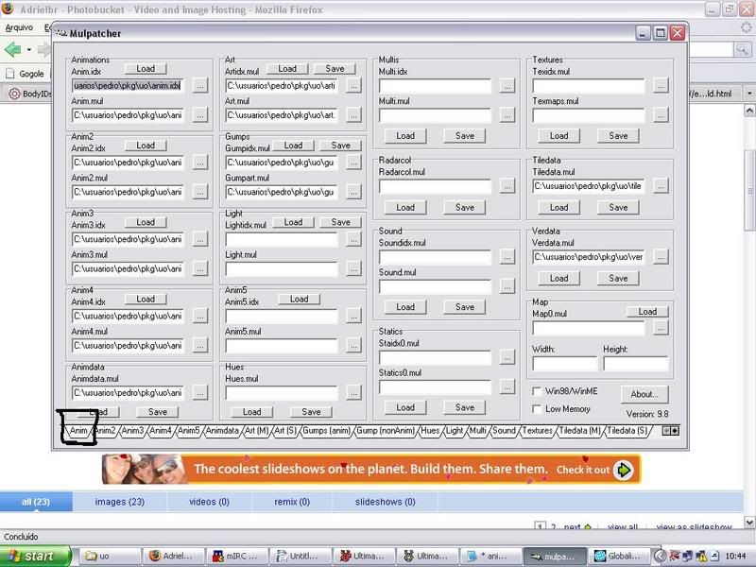The width and height of the screenshot is (756, 567).
Task: Click the map Width input field
Action: click(564, 364)
